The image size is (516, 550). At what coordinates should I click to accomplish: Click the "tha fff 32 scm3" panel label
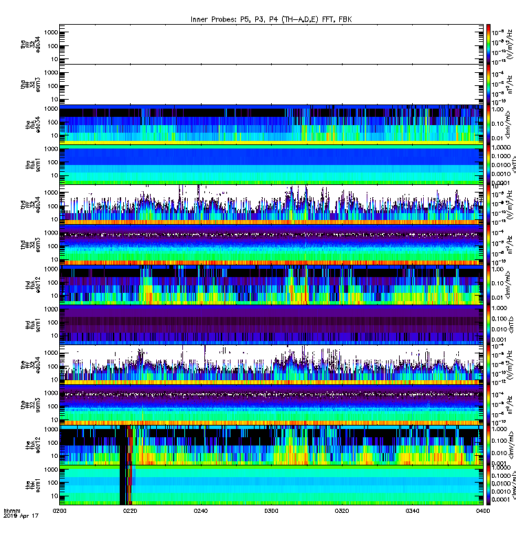click(30, 85)
